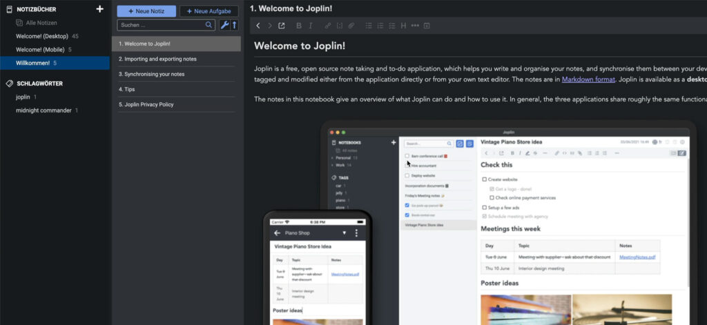
Task: Insert a checkbox list from the toolbar
Action: 392,26
